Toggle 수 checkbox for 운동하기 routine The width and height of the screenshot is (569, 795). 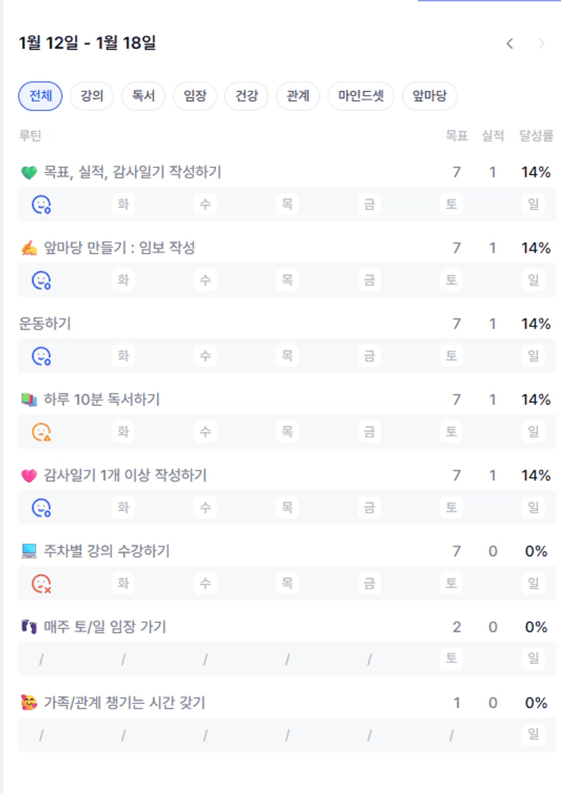click(x=205, y=355)
